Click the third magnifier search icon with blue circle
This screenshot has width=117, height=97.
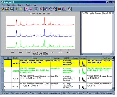pyautogui.click(x=50, y=9)
